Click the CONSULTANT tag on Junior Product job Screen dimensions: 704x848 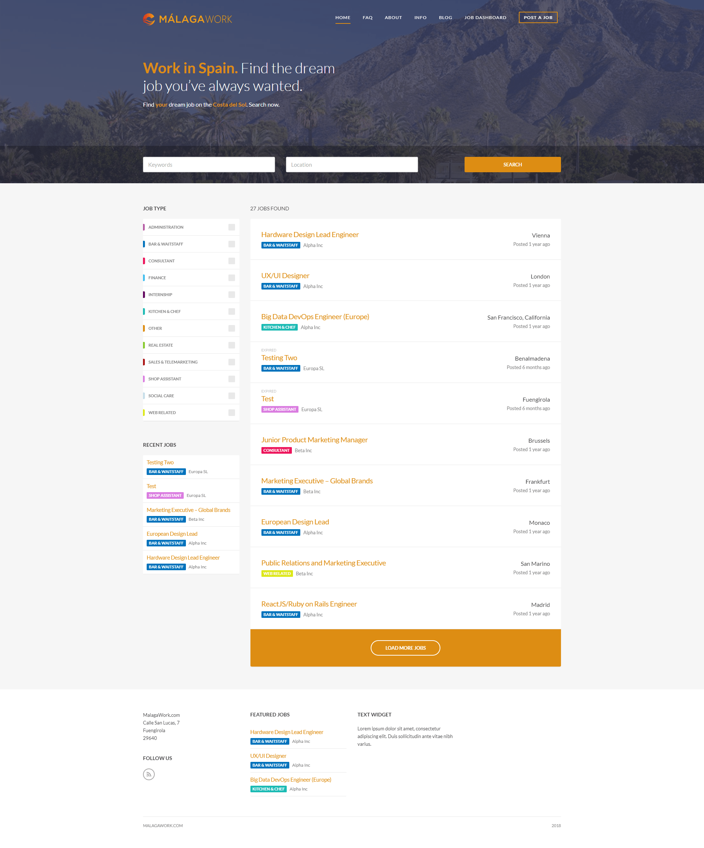276,451
